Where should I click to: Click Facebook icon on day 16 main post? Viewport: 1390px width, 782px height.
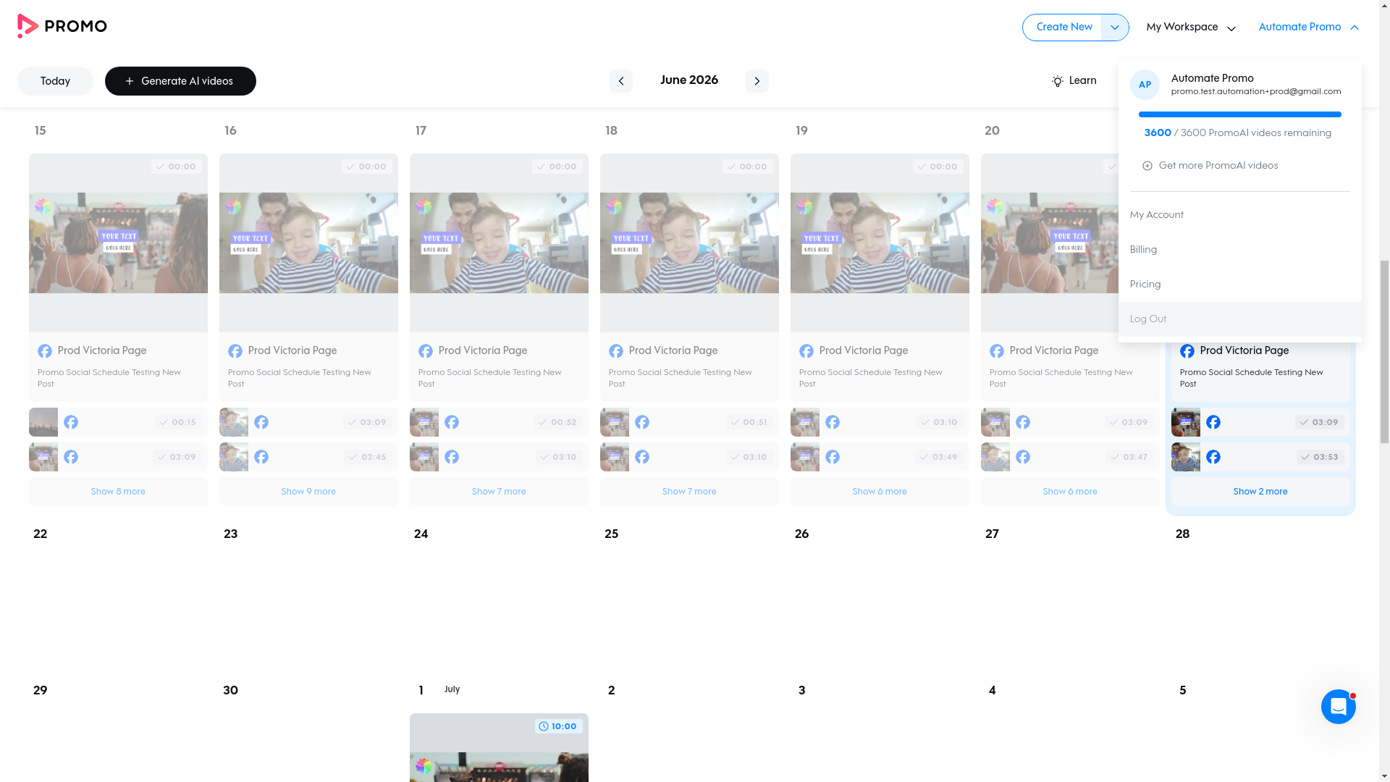(x=235, y=351)
